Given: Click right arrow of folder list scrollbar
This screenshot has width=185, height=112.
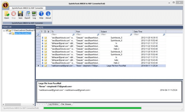Looking at the screenshot, I should click(x=33, y=104).
